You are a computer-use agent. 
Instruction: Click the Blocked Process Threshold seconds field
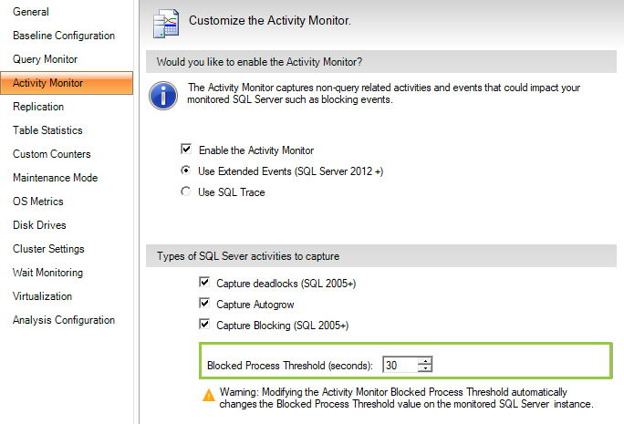point(400,365)
